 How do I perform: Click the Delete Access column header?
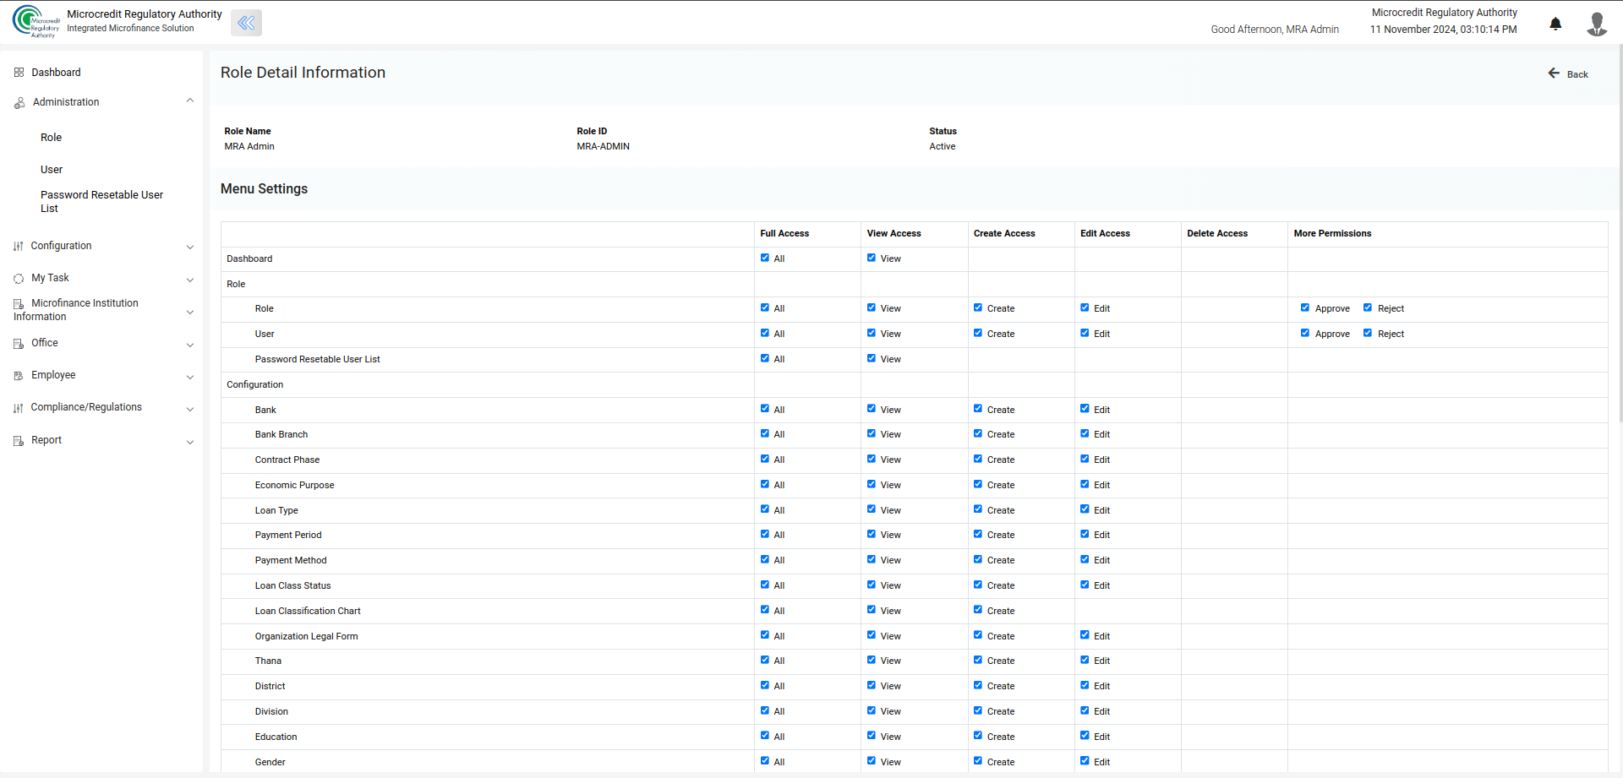[x=1217, y=233]
